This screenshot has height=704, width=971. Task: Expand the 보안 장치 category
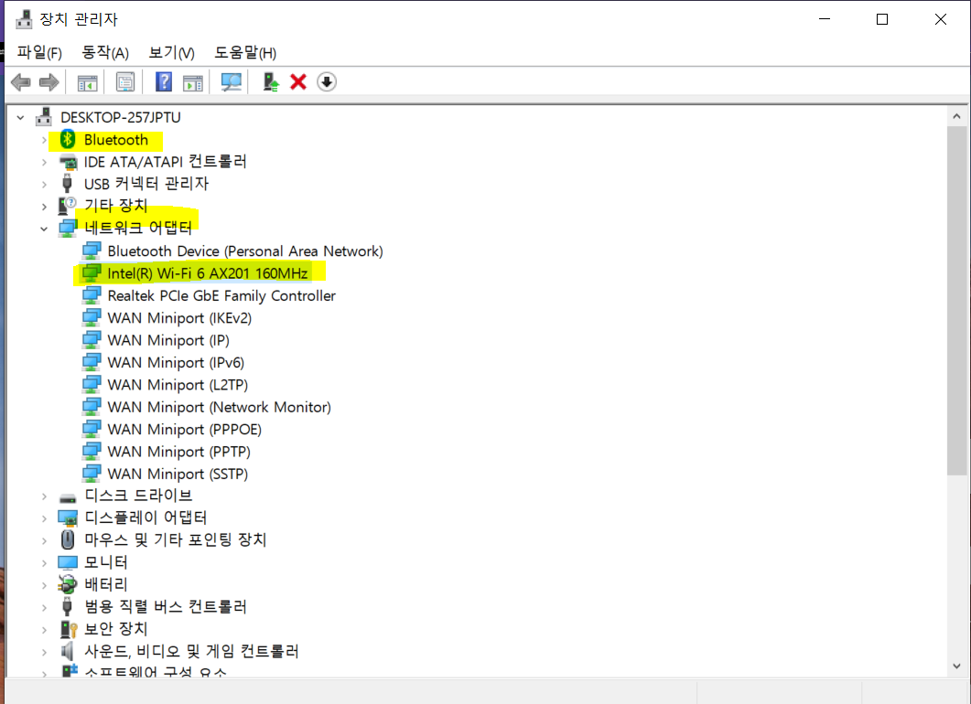click(44, 630)
